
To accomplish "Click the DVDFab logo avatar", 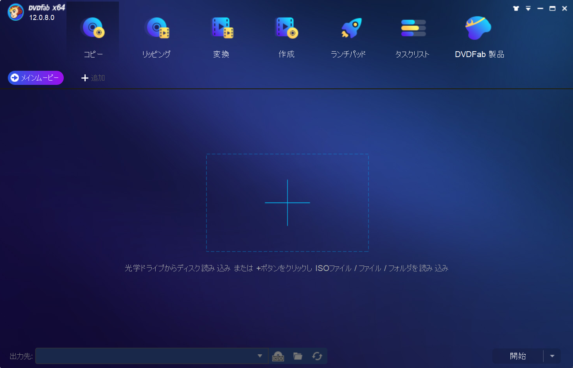I will (x=15, y=12).
